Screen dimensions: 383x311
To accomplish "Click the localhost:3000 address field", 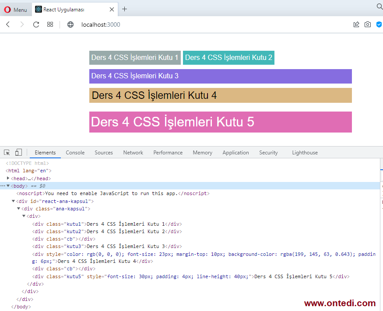I will pos(101,24).
